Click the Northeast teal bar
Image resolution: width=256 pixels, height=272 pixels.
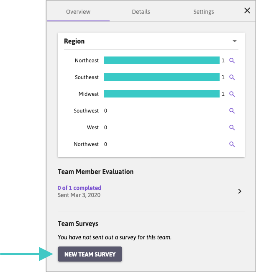pos(161,61)
